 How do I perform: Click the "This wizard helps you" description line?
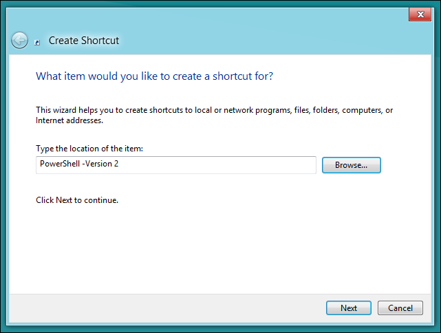click(x=214, y=110)
